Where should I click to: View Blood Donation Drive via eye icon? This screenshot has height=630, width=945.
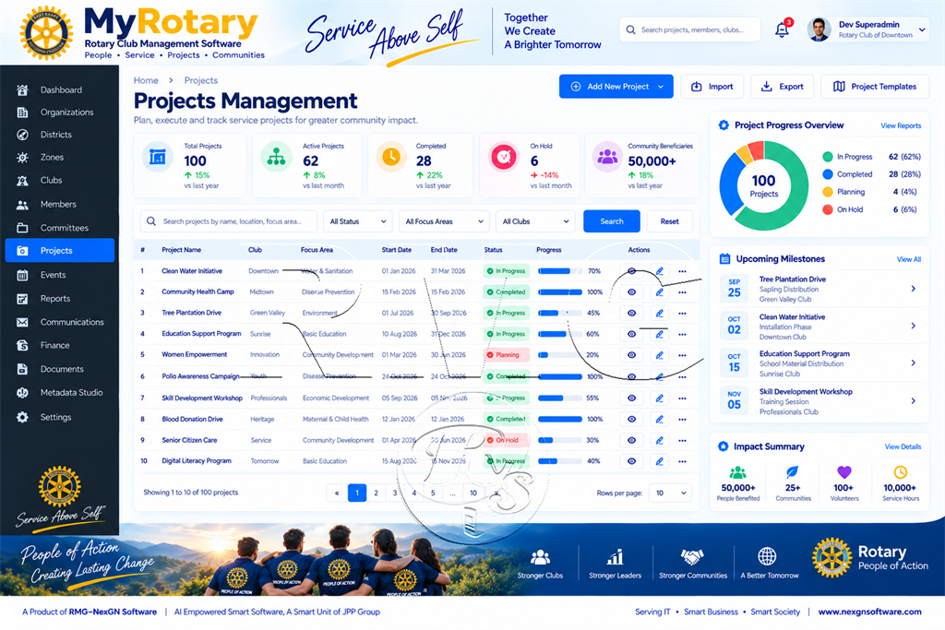[x=631, y=419]
